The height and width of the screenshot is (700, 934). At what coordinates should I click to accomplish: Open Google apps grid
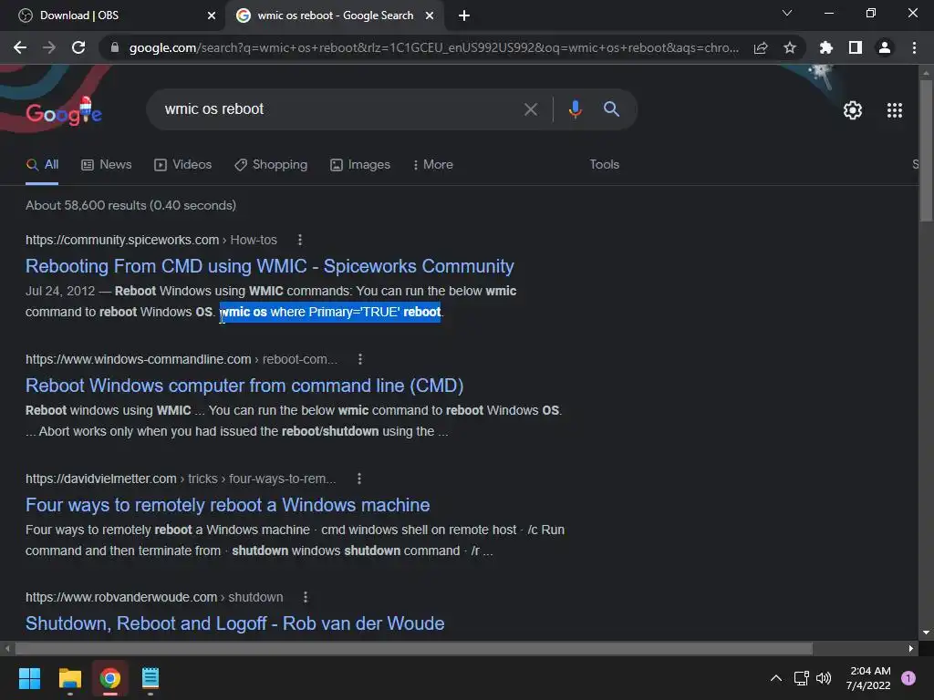point(894,110)
